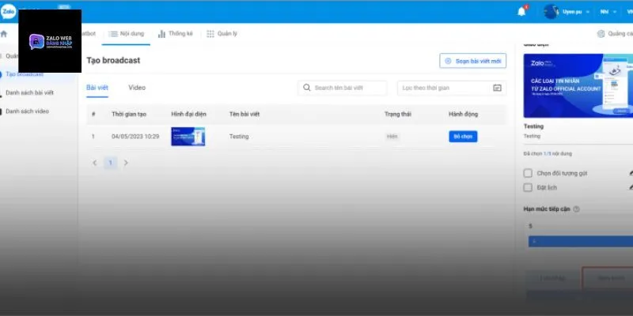Click the edit pencil next to Chọn đối tượng gửi
The height and width of the screenshot is (316, 633).
(x=630, y=173)
